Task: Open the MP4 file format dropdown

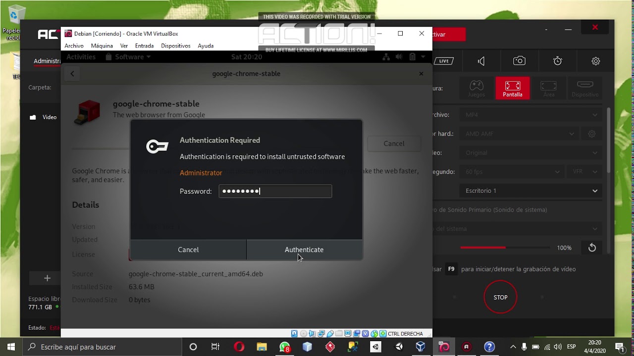Action: [x=531, y=115]
